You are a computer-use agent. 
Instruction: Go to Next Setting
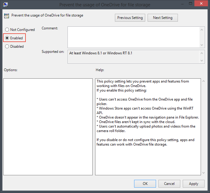click(163, 18)
